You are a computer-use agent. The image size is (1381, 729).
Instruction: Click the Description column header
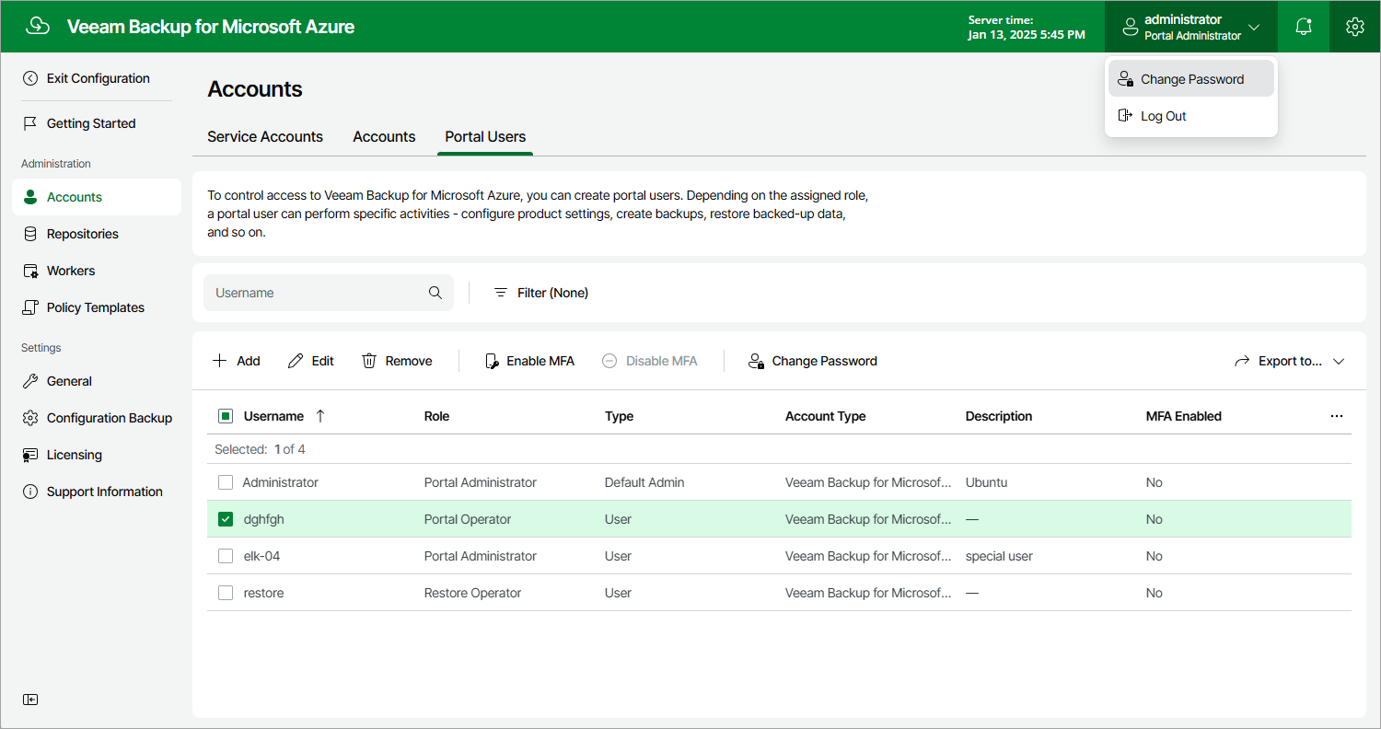999,416
